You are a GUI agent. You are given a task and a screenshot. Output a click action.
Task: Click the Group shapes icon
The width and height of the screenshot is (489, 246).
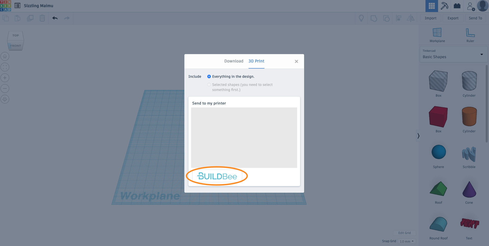374,18
